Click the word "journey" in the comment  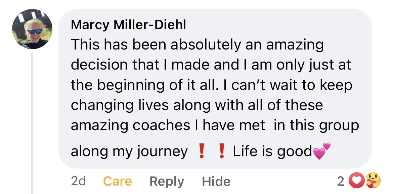162,152
